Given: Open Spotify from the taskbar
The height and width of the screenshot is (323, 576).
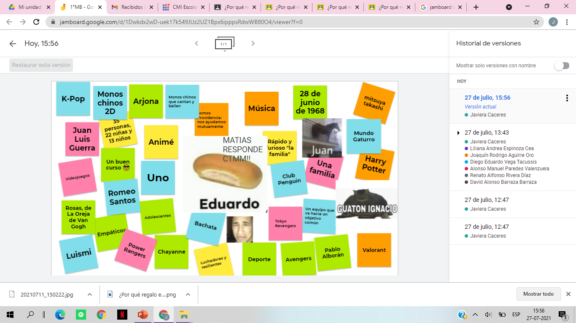Looking at the screenshot, I should (81, 315).
